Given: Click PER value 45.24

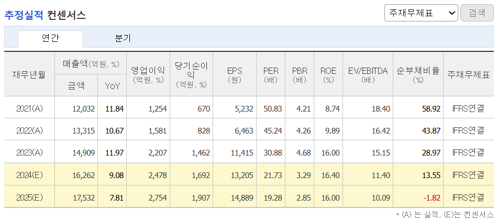Looking at the screenshot, I should (x=273, y=130).
